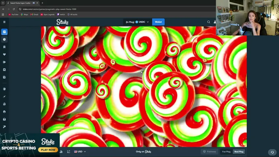Image resolution: width=279 pixels, height=157 pixels.
Task: Open the Maps bookmark
Action: pyautogui.click(x=25, y=15)
